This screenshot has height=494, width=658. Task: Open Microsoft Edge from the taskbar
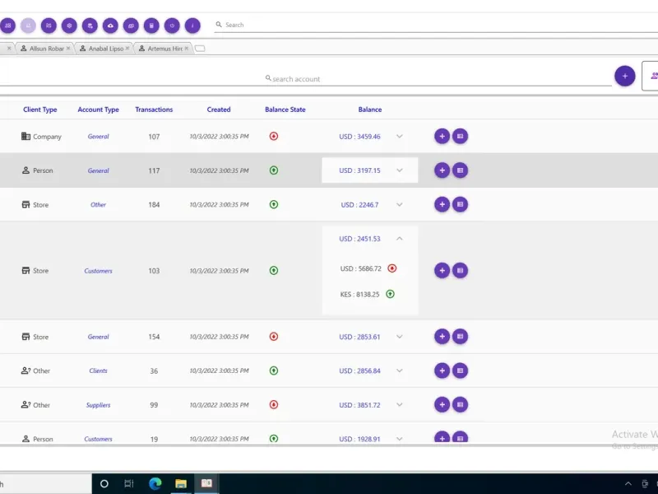155,483
